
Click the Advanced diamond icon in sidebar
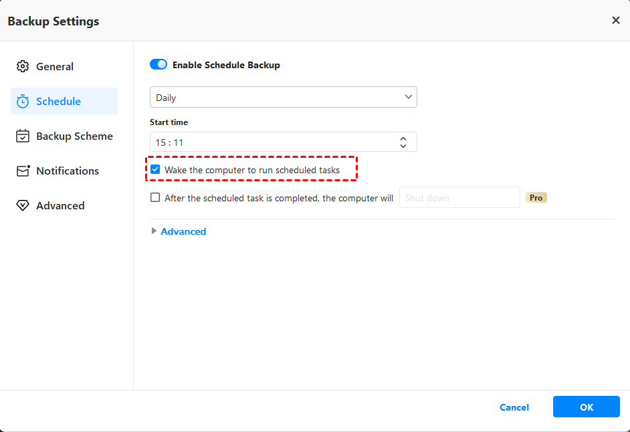(23, 206)
